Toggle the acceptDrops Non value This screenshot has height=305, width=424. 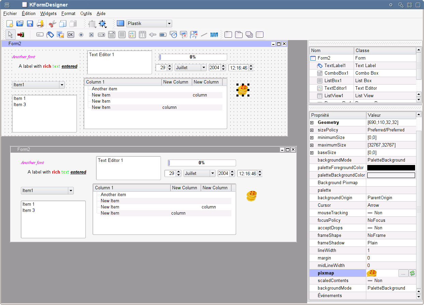pos(375,228)
